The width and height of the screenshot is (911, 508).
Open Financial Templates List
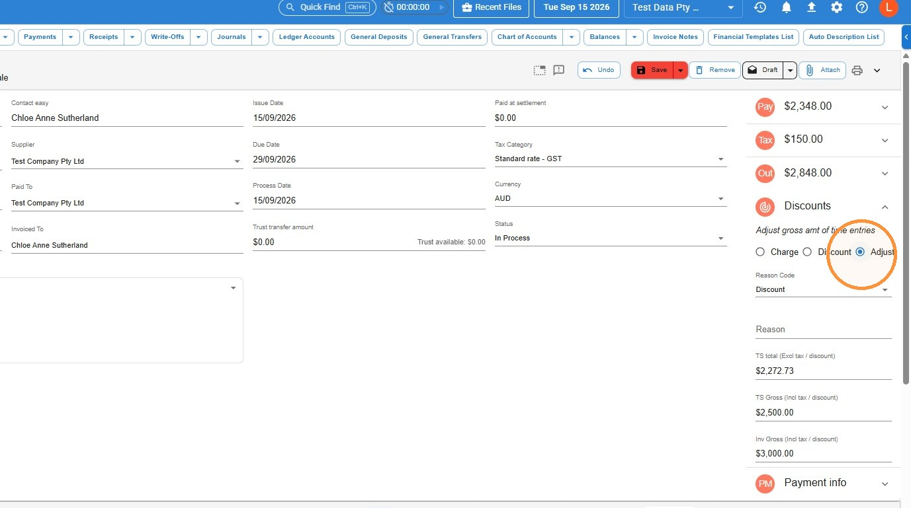coord(754,37)
